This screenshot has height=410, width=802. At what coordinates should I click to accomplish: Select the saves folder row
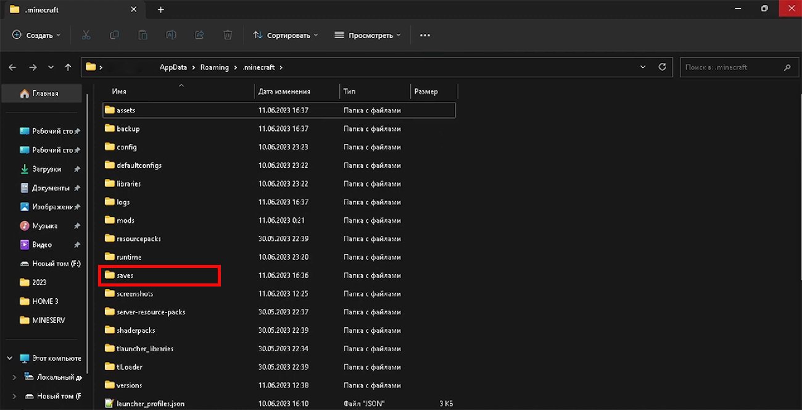pyautogui.click(x=279, y=275)
